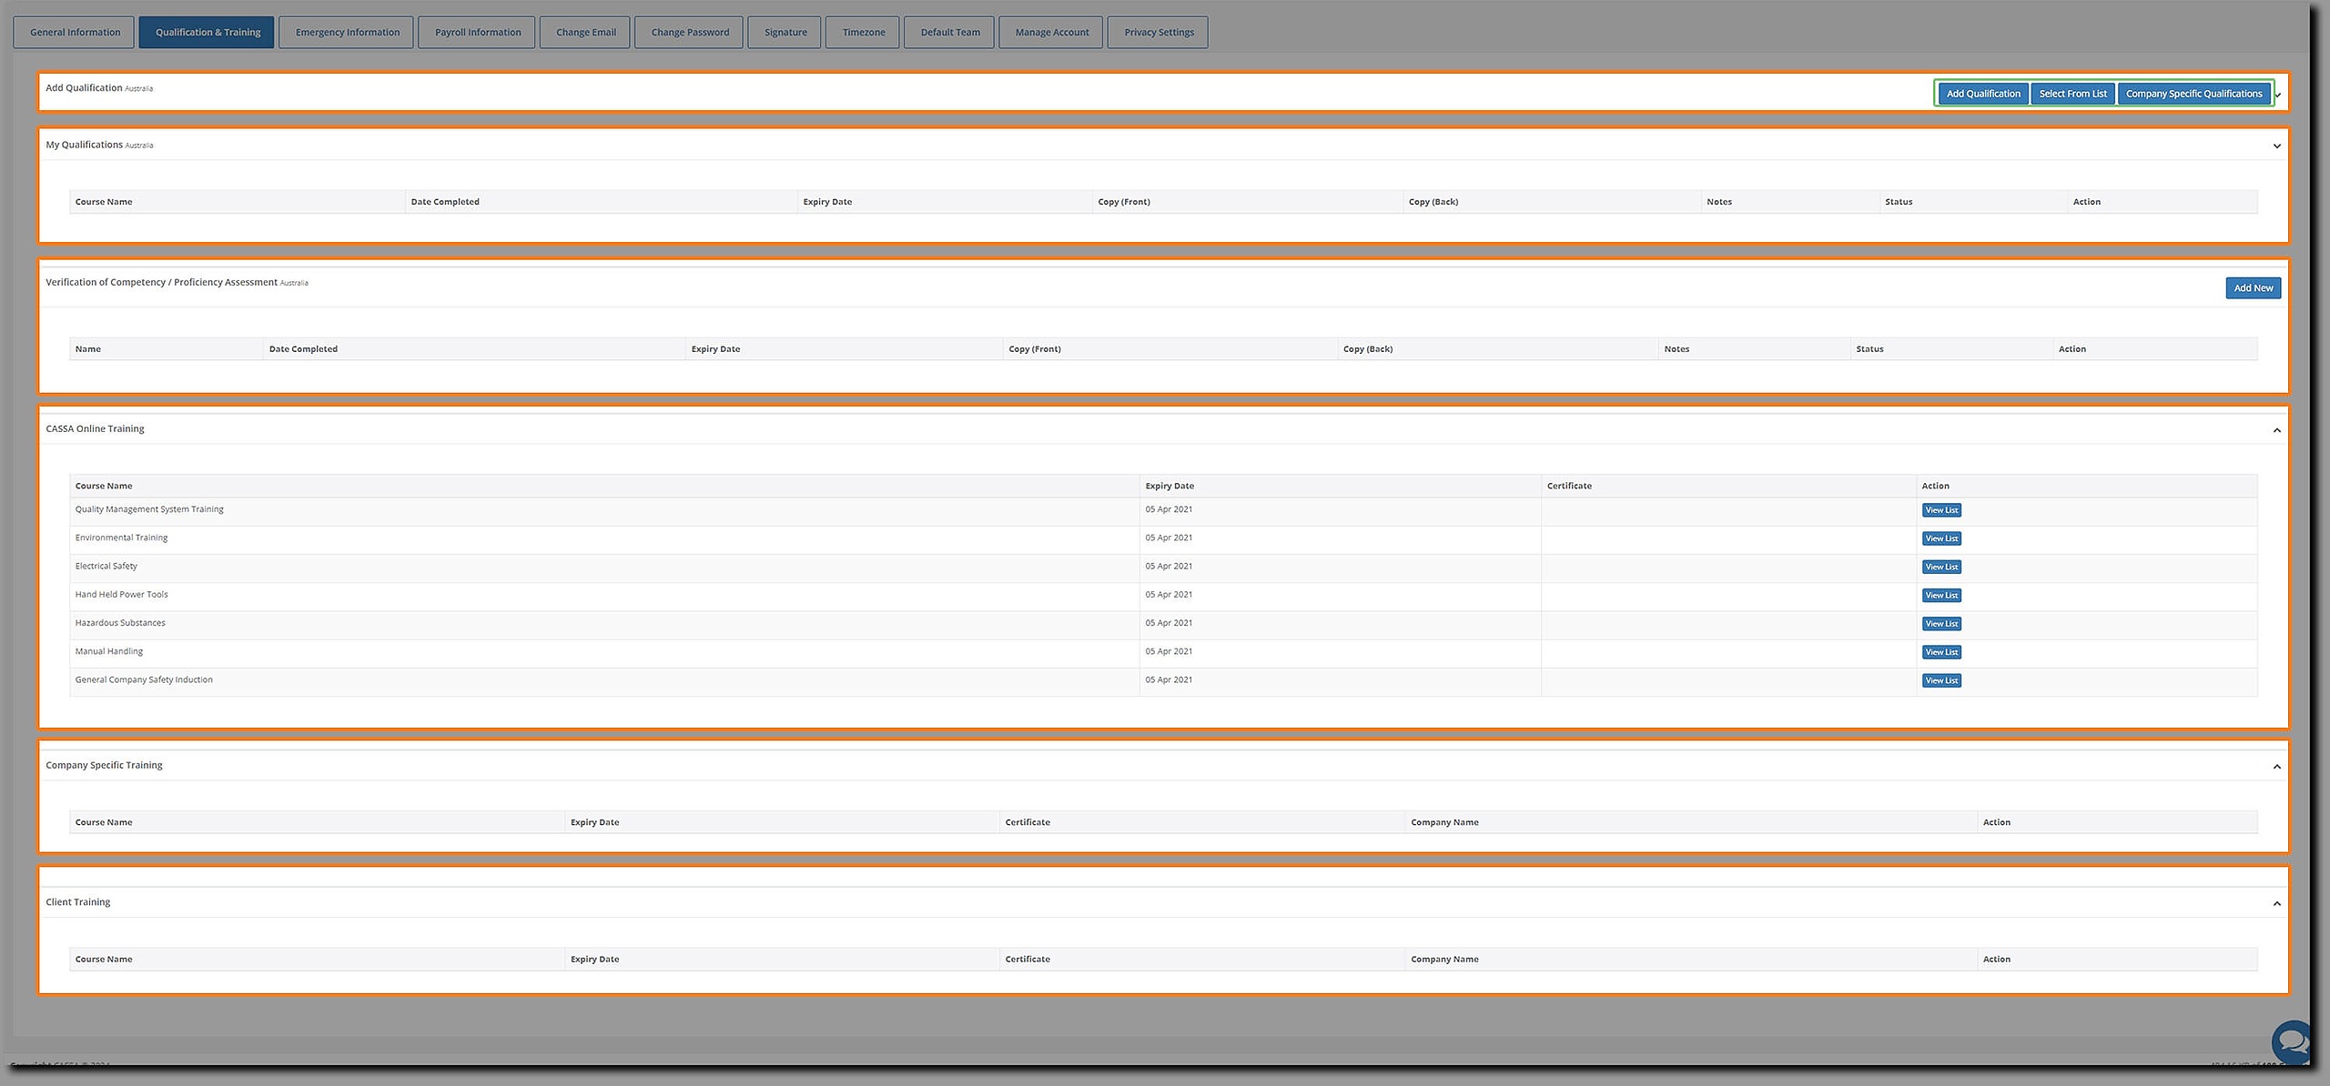This screenshot has width=2330, height=1086.
Task: Collapse the Company Specific Training section
Action: (x=2276, y=767)
